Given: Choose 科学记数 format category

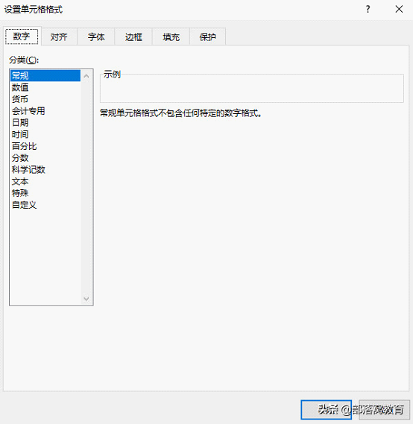Looking at the screenshot, I should point(45,170).
